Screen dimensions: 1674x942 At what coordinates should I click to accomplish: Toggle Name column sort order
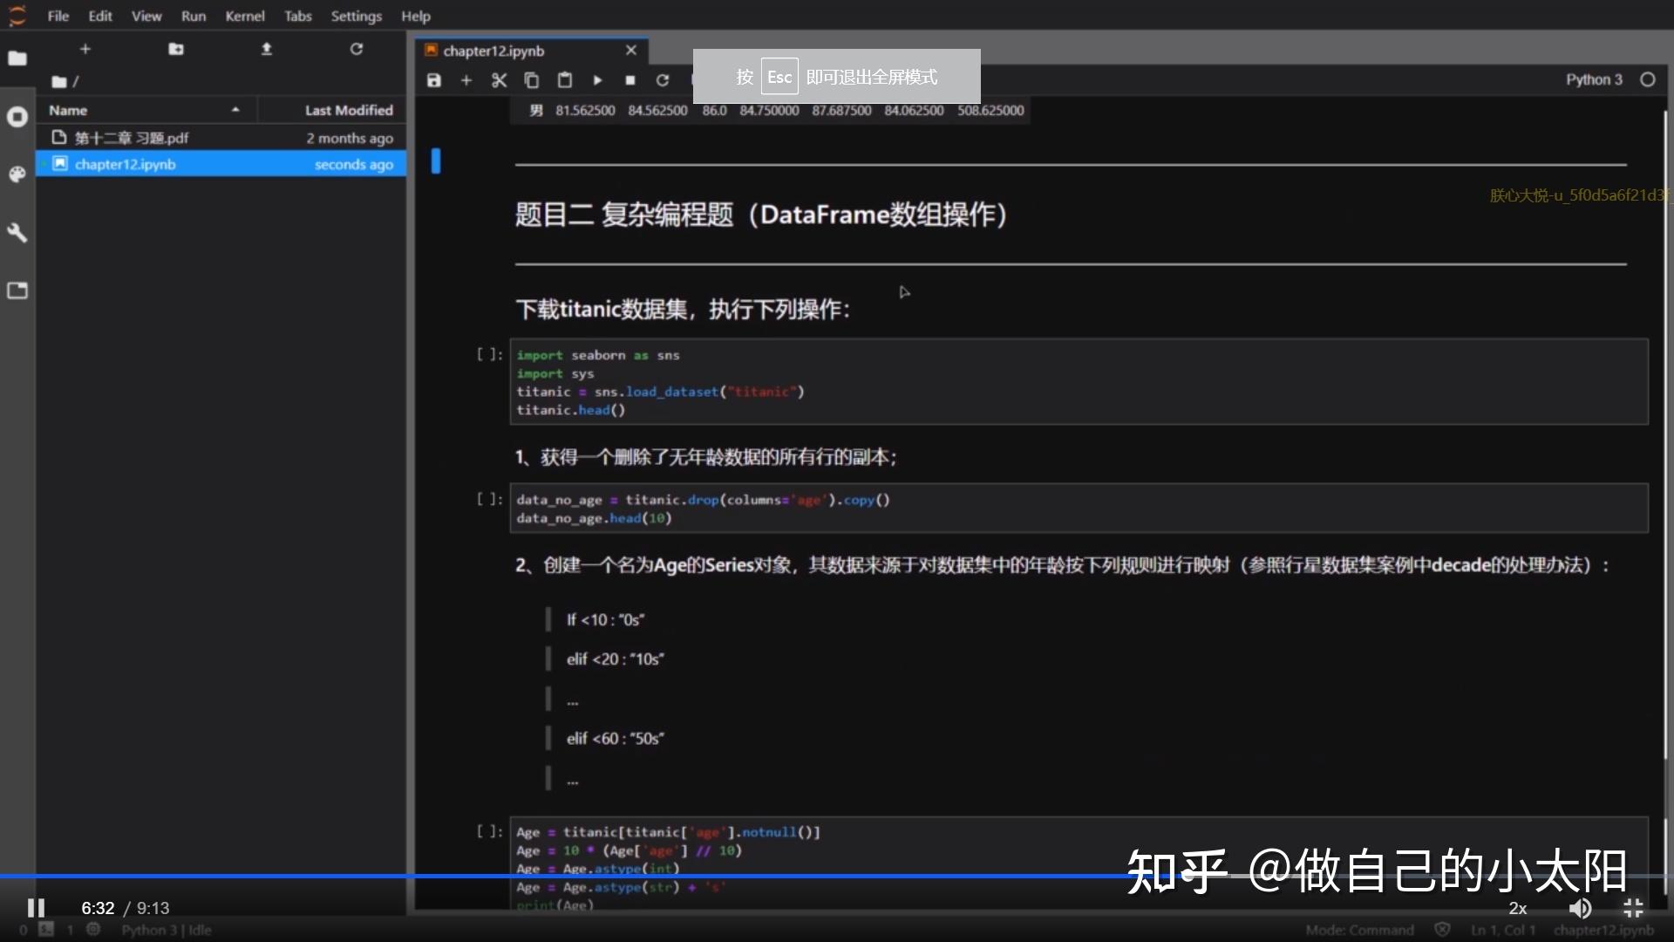[x=68, y=110]
